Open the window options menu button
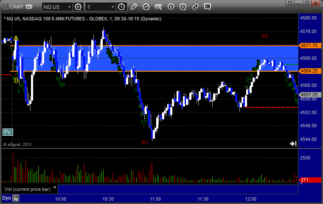 pos(290,3)
